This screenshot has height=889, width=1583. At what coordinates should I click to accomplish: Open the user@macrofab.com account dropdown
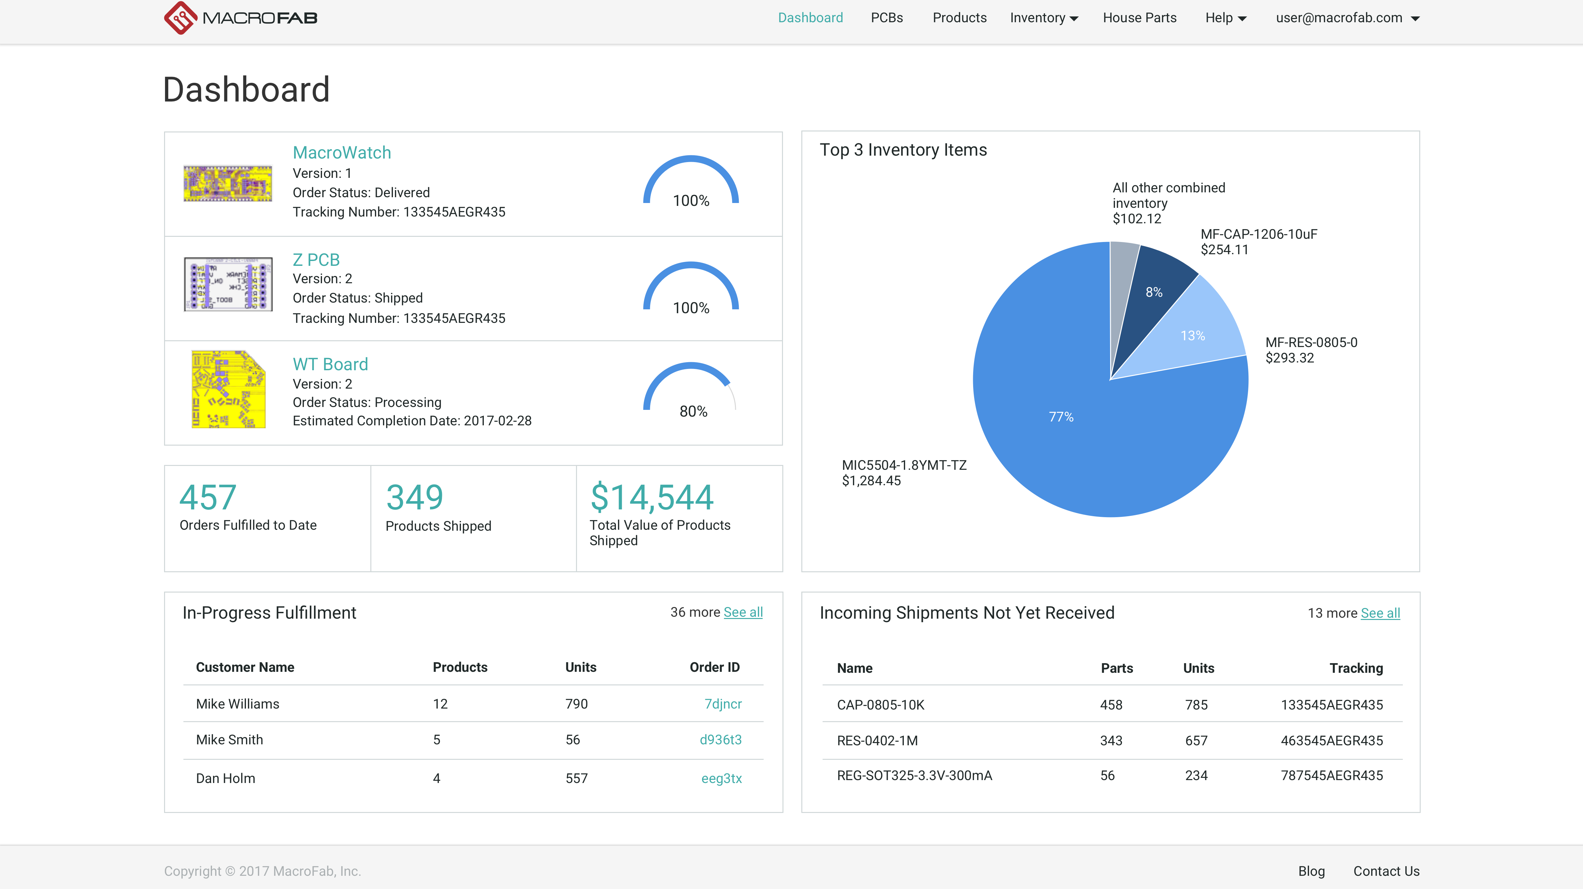(1346, 18)
